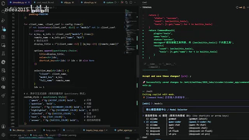Switch to the inquiry_loop_ui.py tab

tap(95, 130)
